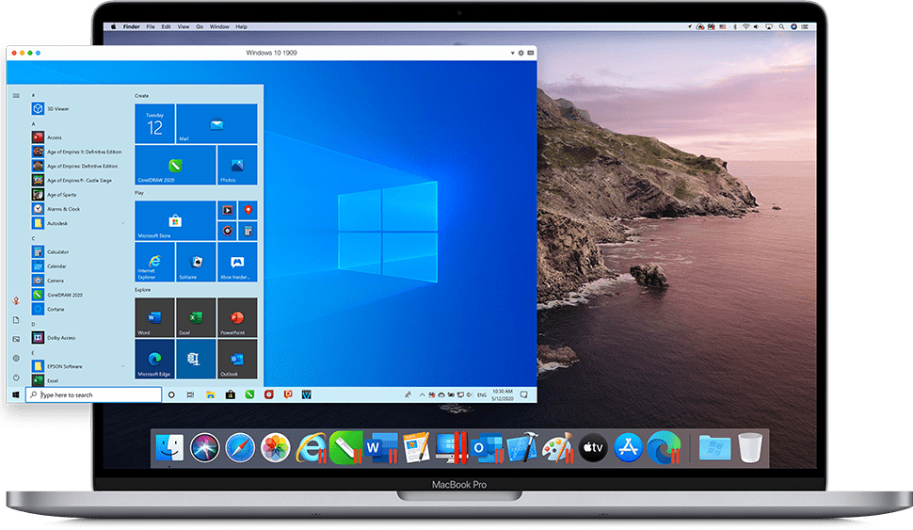Open Alarms & Clock app

tap(56, 209)
